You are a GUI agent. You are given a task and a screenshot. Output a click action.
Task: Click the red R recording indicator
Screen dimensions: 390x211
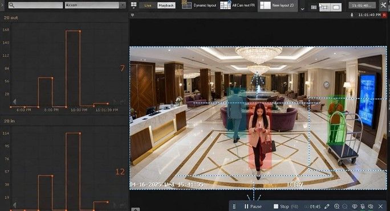[x=384, y=15]
